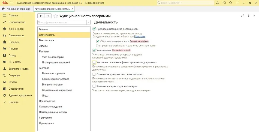This screenshot has width=259, height=132.
Task: Select Расчеты in functionality list
Action: (64, 51)
